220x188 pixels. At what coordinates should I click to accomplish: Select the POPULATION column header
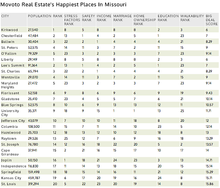[40, 16]
